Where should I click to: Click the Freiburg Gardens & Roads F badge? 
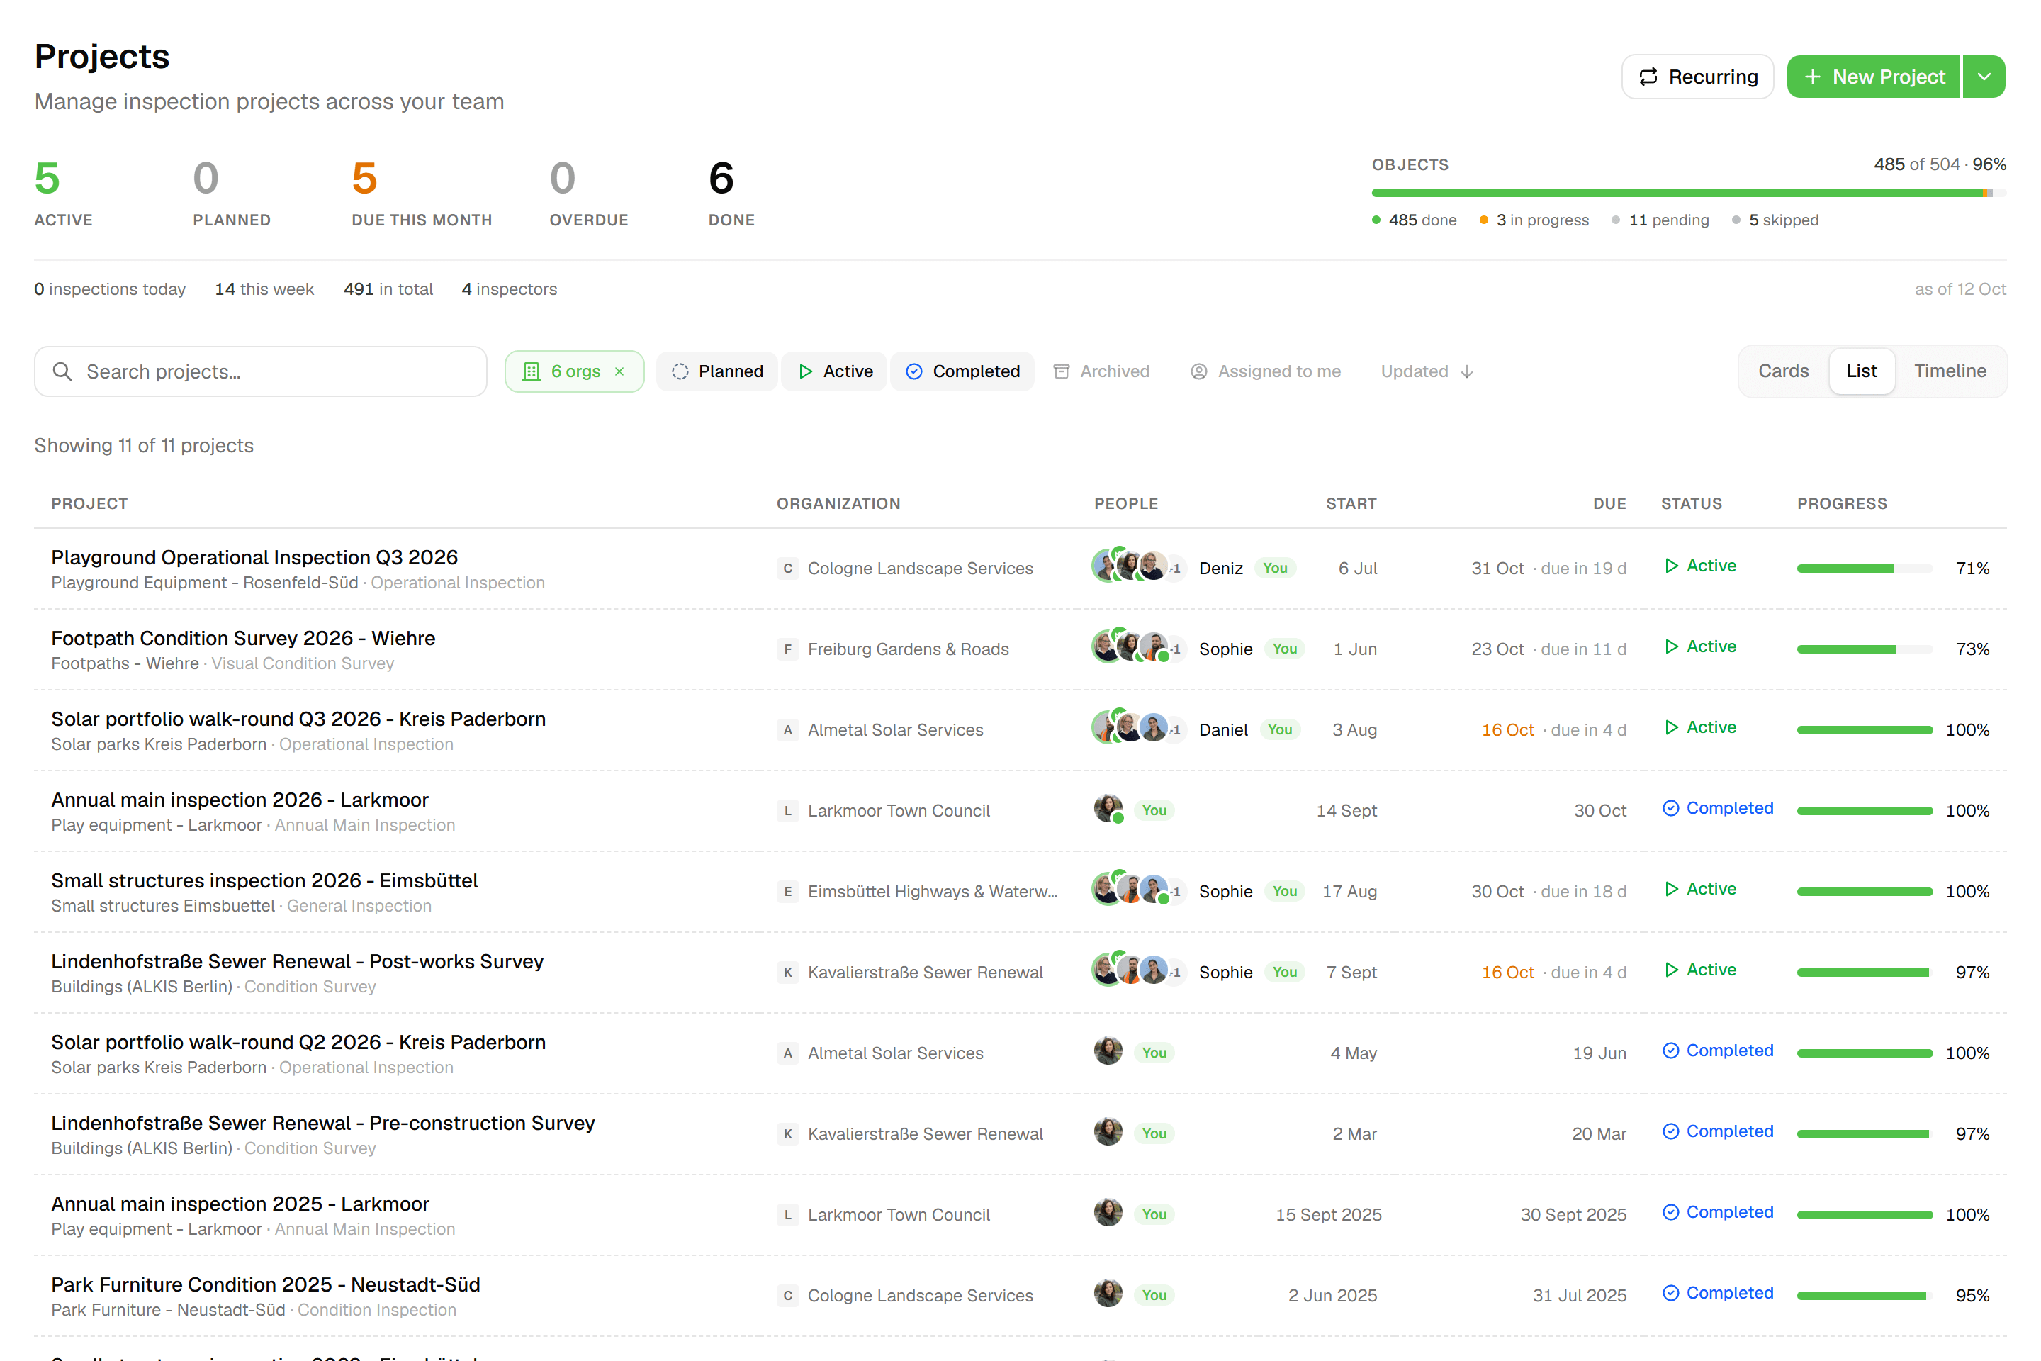coord(787,649)
